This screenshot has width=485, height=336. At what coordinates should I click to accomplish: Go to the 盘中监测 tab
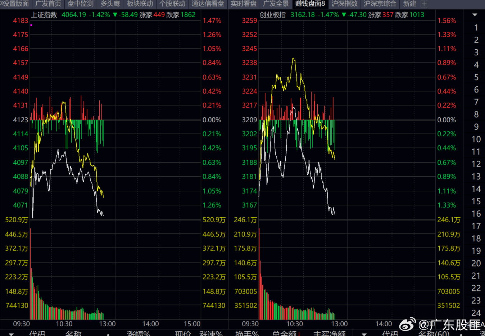click(81, 4)
